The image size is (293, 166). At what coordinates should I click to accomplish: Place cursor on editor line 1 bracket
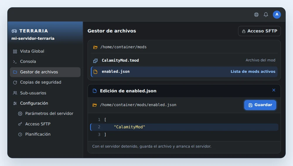pos(105,120)
